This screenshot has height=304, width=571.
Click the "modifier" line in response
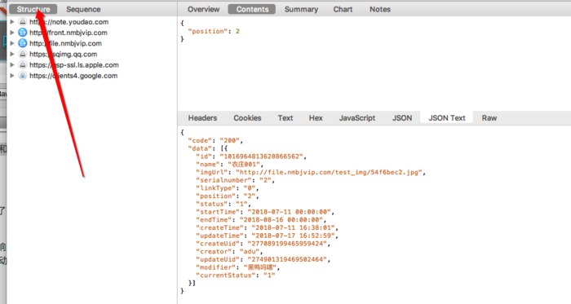click(x=238, y=267)
